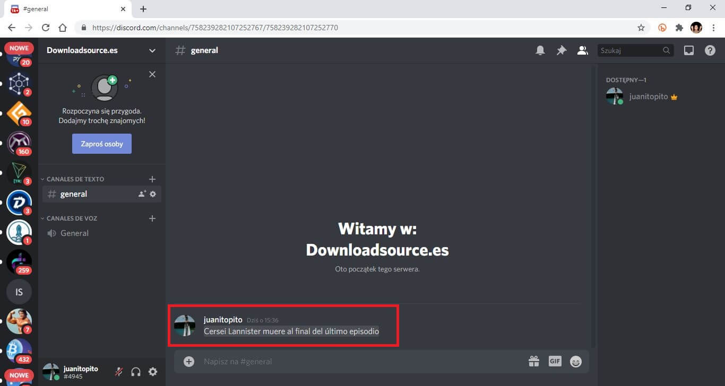Open Downloadsource.es server dropdown menu
The width and height of the screenshot is (725, 386).
pos(152,50)
